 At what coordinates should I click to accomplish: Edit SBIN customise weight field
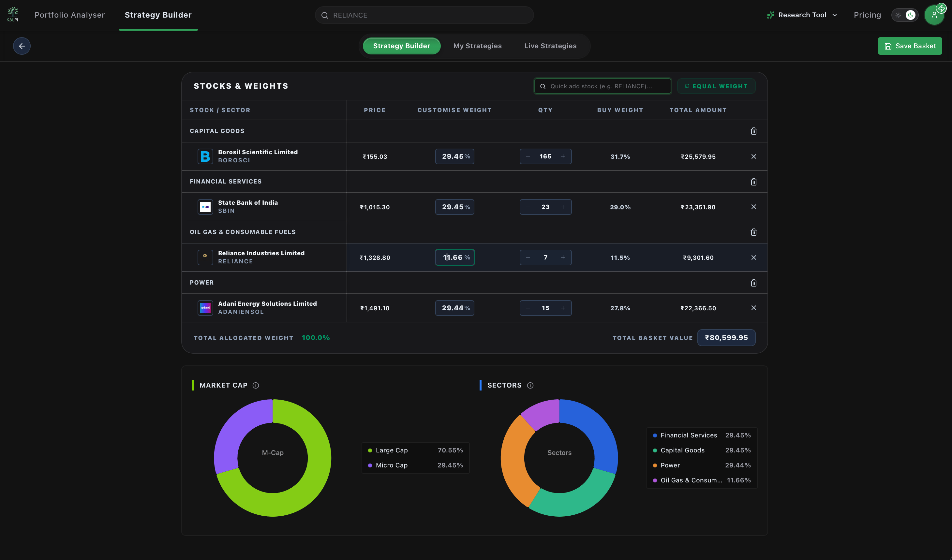point(454,207)
